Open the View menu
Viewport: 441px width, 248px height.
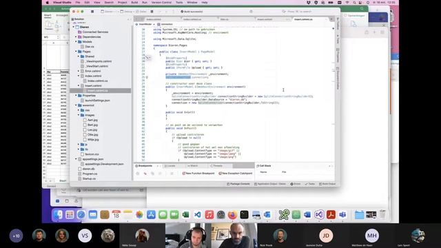97,2
